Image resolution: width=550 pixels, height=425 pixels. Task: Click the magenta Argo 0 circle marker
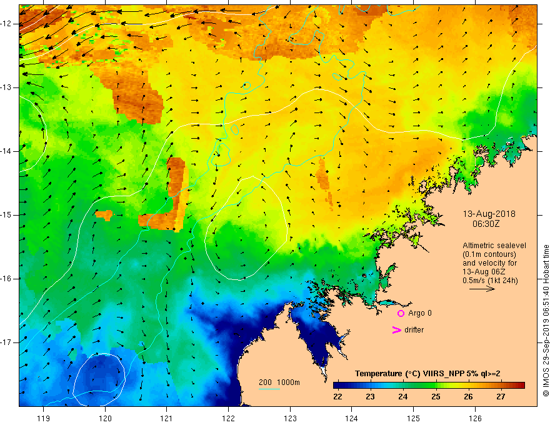pyautogui.click(x=401, y=314)
